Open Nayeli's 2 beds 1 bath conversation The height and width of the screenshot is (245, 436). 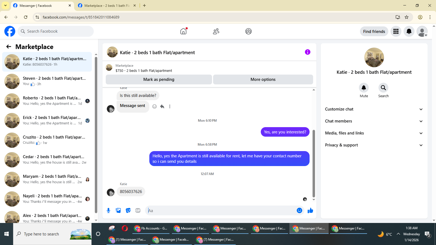click(47, 199)
